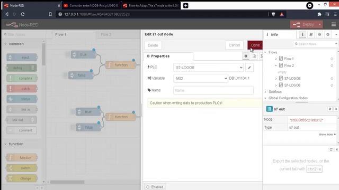
Task: Click the browser address bar
Action: pyautogui.click(x=162, y=14)
